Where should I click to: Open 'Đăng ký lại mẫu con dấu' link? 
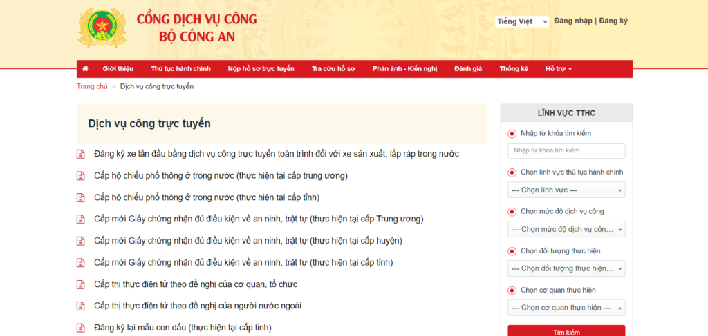click(183, 328)
